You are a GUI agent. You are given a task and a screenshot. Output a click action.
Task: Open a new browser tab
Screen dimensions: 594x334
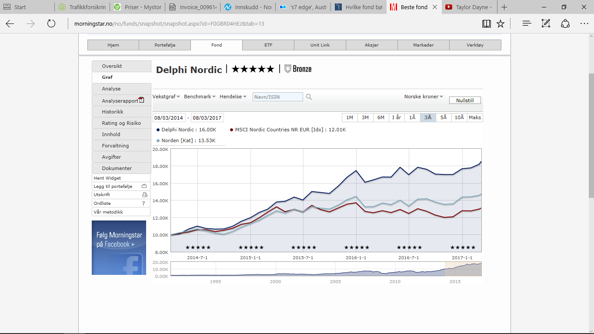504,7
